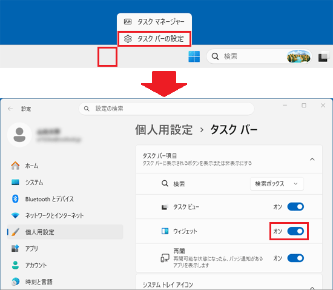Click the タスク ビュー row icon
This screenshot has width=333, height=290.
point(165,207)
